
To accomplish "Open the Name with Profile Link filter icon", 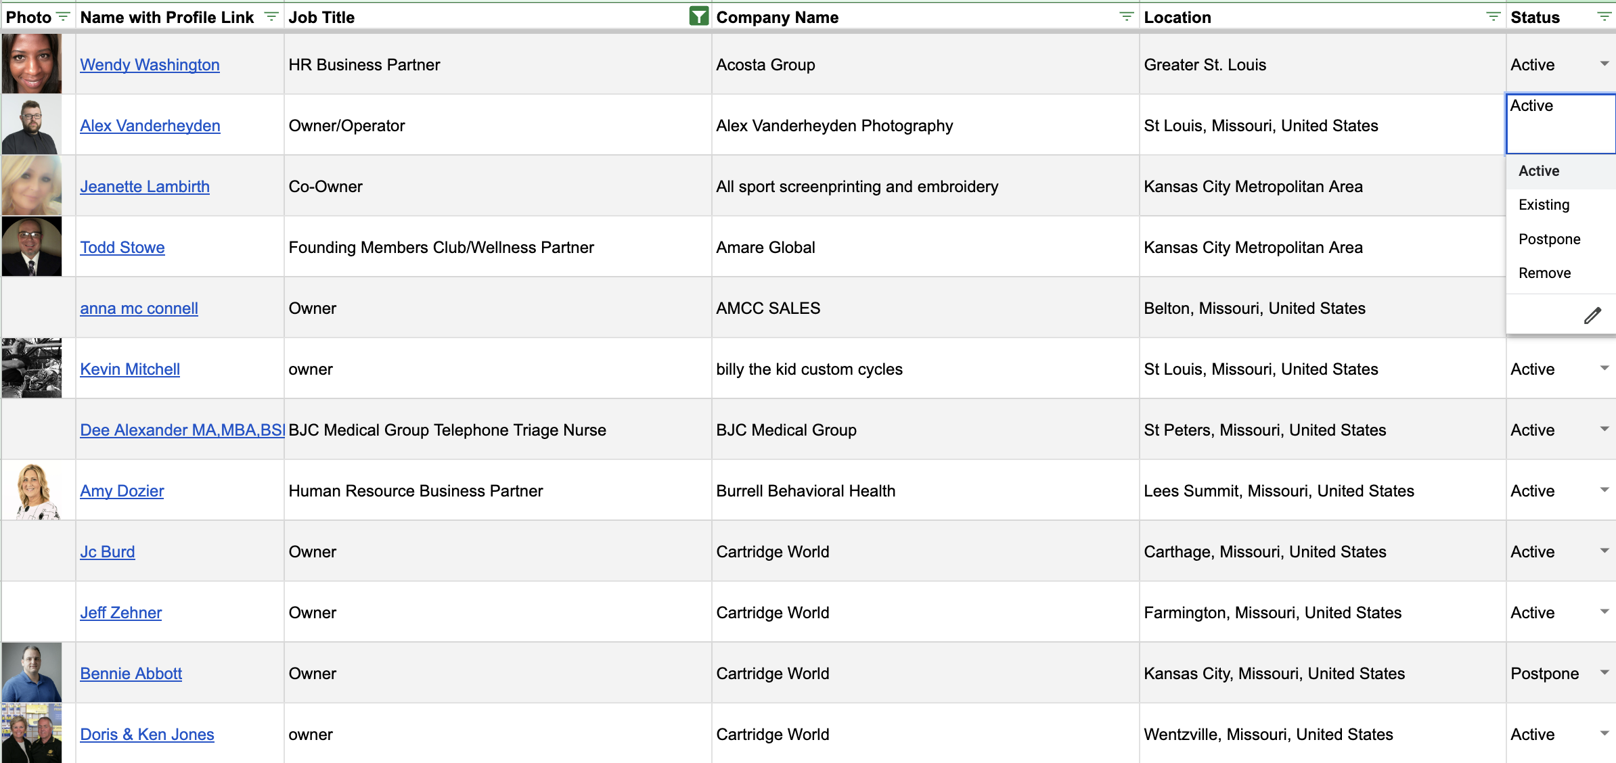I will [x=271, y=17].
